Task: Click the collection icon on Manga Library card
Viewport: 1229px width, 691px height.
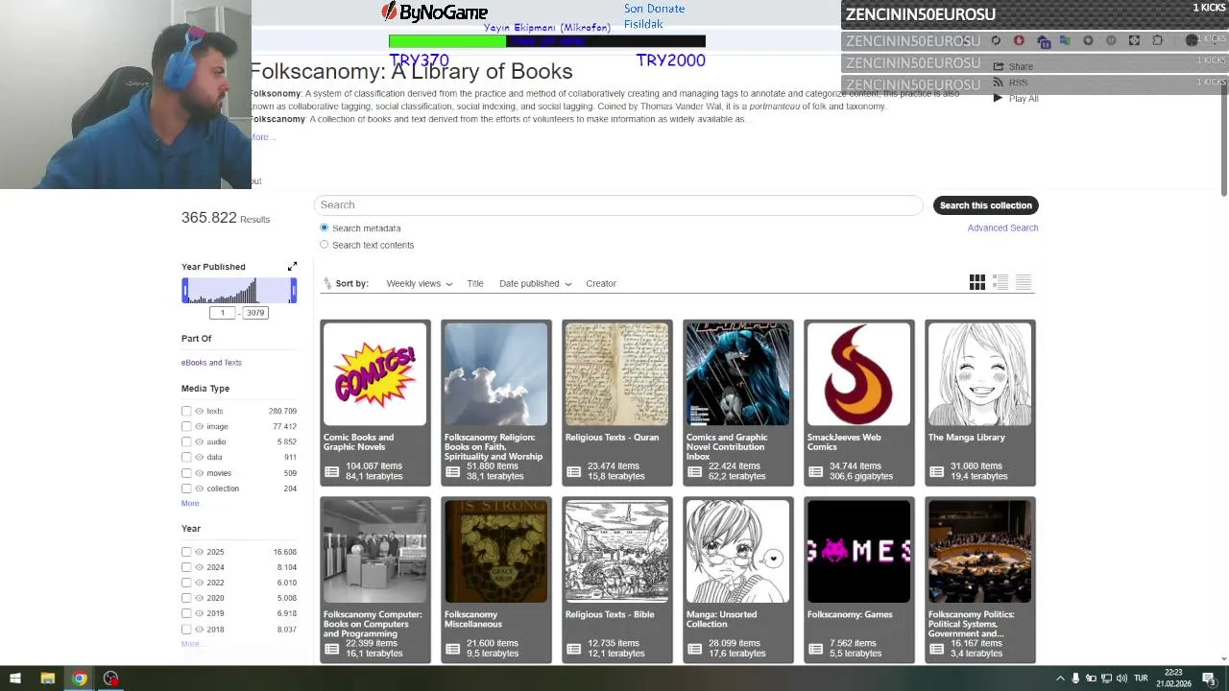Action: pyautogui.click(x=936, y=471)
